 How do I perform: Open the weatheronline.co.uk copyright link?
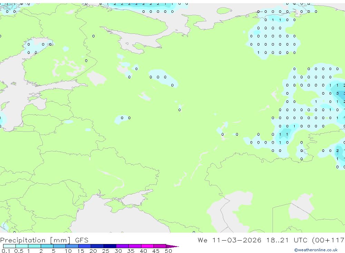coord(316,250)
